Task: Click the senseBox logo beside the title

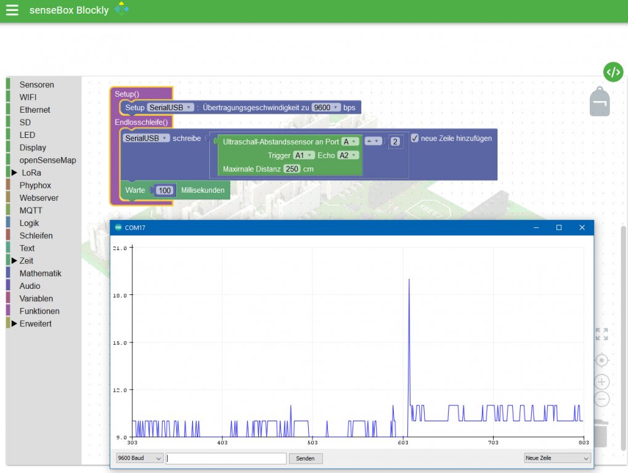Action: click(122, 10)
